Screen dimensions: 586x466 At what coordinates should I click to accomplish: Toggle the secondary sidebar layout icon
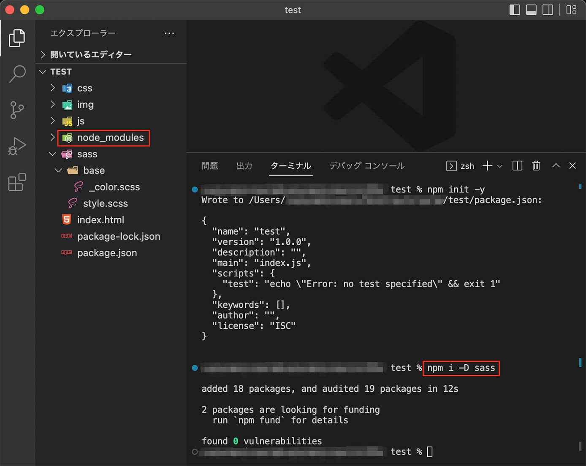[548, 10]
